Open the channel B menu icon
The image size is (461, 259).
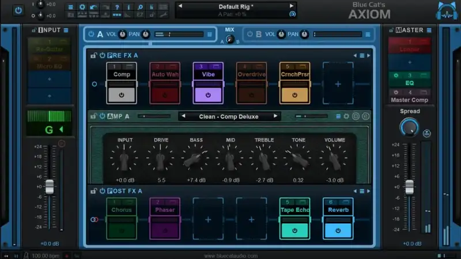tap(368, 35)
